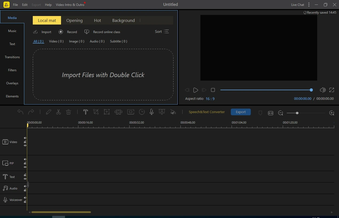Open the File menu
The image size is (339, 218).
15,5
